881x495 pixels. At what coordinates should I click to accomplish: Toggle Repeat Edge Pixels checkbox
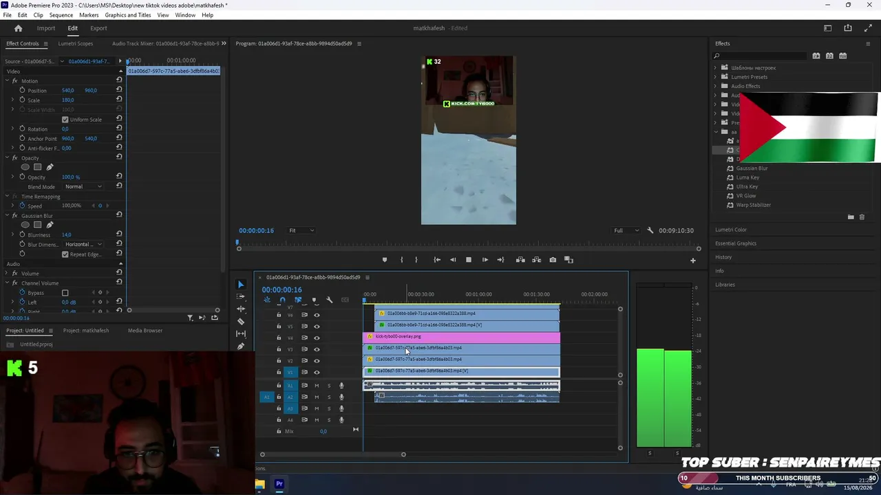(65, 254)
